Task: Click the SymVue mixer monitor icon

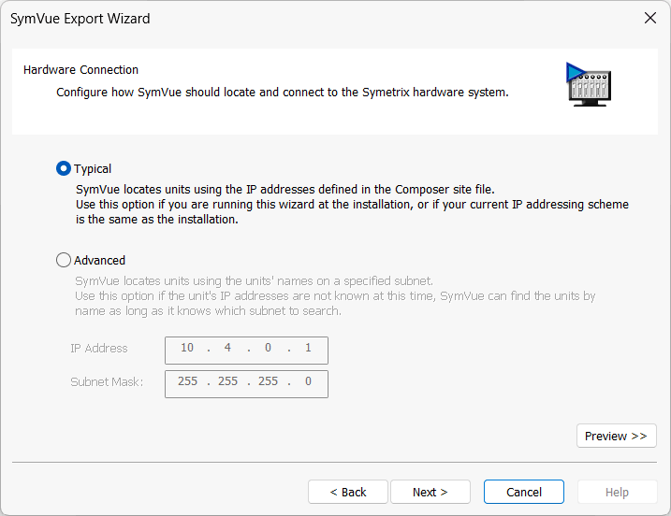Action: point(589,84)
